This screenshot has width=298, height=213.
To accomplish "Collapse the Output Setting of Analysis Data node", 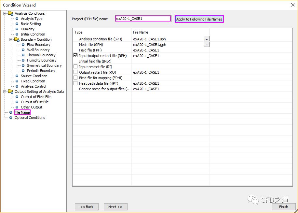I will 5,92.
